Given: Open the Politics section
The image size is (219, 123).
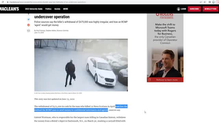Looking at the screenshot, I should point(48,9).
